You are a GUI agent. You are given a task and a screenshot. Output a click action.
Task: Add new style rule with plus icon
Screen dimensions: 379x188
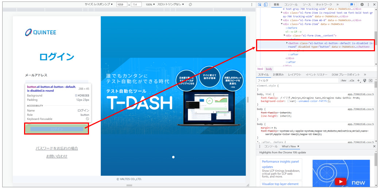(359, 80)
